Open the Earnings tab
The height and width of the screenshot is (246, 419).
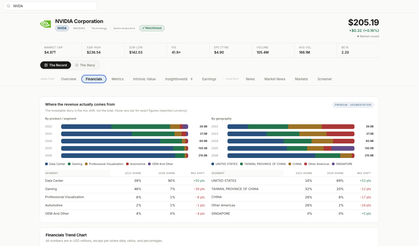tap(209, 79)
